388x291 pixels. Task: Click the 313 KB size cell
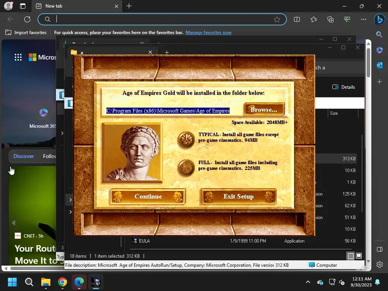tap(349, 159)
